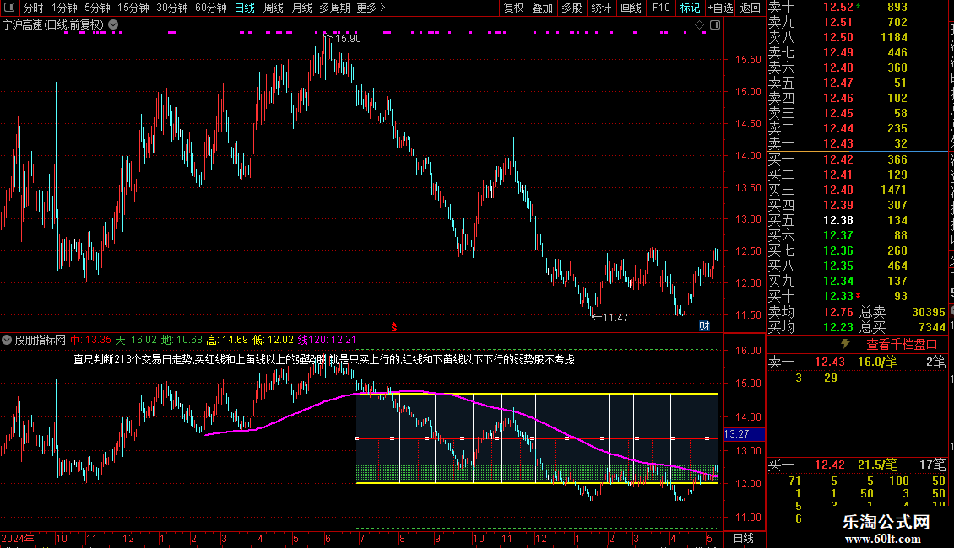Open the 画线 drawing tools
The image size is (954, 548).
(x=631, y=8)
